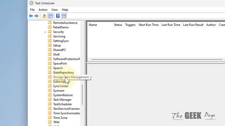Click folder icon beside Sysmain
225x126 pixels.
click(50, 90)
